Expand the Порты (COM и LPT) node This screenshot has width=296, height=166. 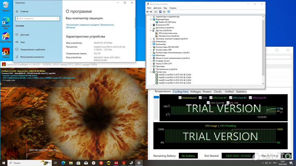(151, 64)
